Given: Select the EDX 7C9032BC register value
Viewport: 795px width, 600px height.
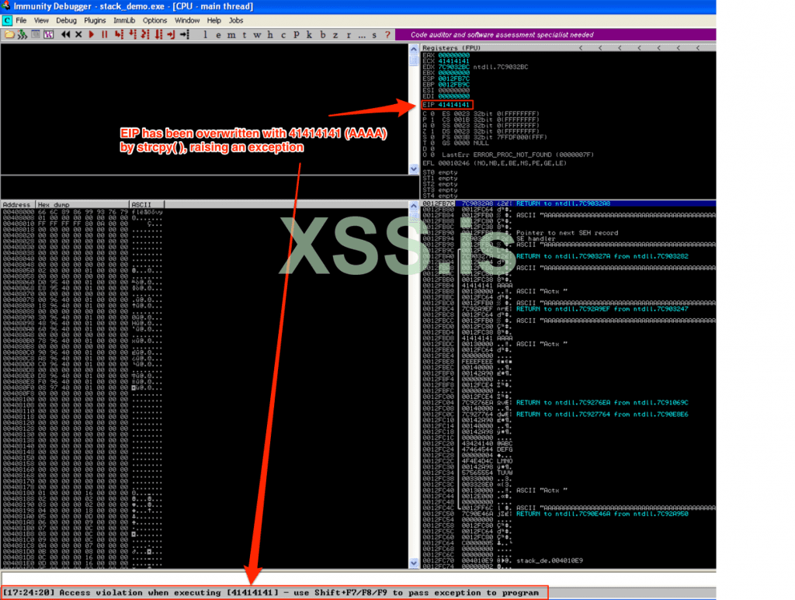Looking at the screenshot, I should [453, 67].
